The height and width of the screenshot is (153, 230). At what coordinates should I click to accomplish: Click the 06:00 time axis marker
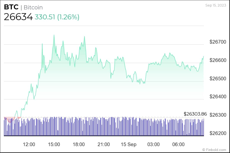pos(179,144)
